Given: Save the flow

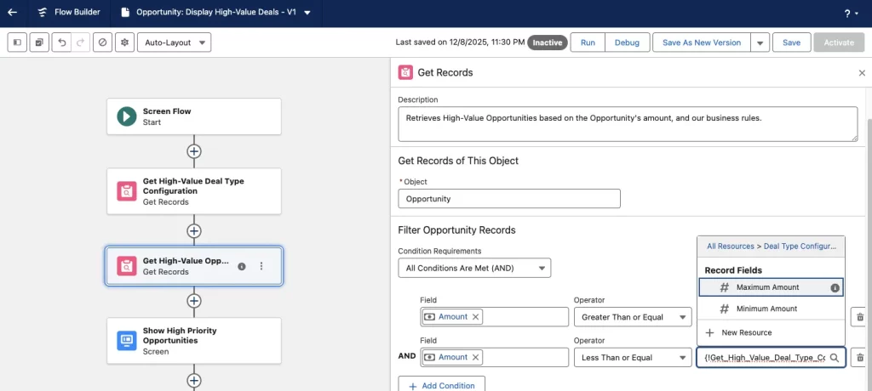Looking at the screenshot, I should pos(791,42).
